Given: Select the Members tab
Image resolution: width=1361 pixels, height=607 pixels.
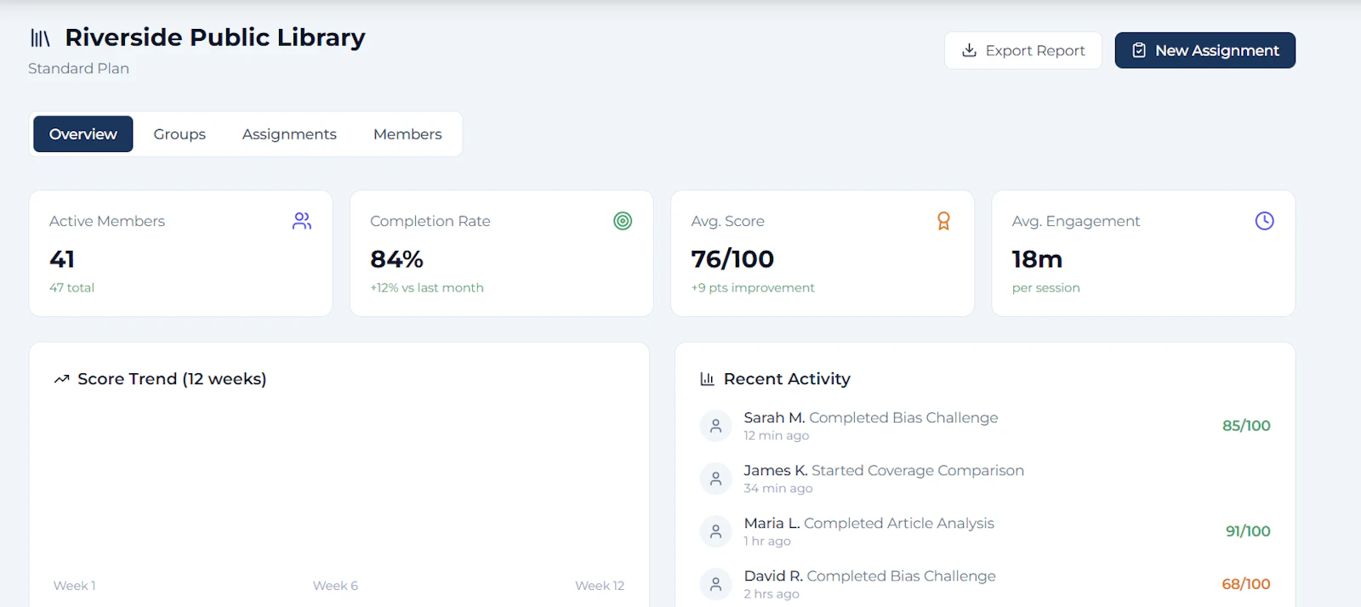Looking at the screenshot, I should pos(407,134).
